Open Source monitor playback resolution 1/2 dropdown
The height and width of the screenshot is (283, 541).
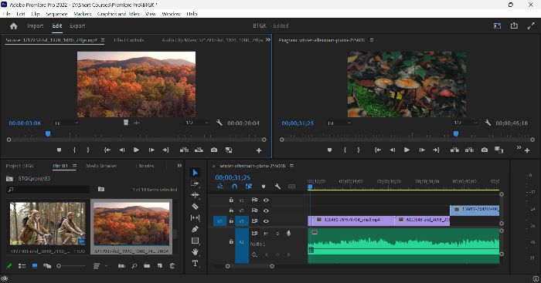(x=197, y=123)
